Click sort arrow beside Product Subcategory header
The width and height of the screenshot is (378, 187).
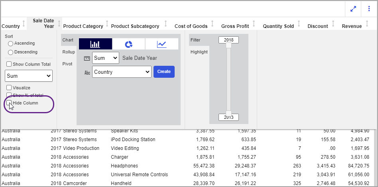tap(165, 24)
